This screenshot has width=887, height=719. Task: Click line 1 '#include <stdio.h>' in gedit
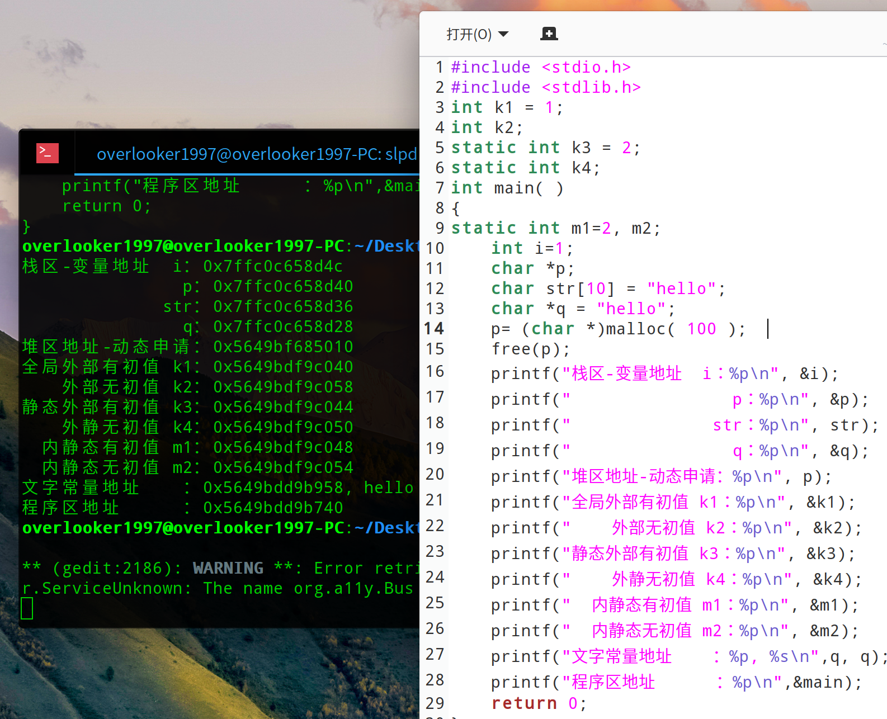pos(541,67)
